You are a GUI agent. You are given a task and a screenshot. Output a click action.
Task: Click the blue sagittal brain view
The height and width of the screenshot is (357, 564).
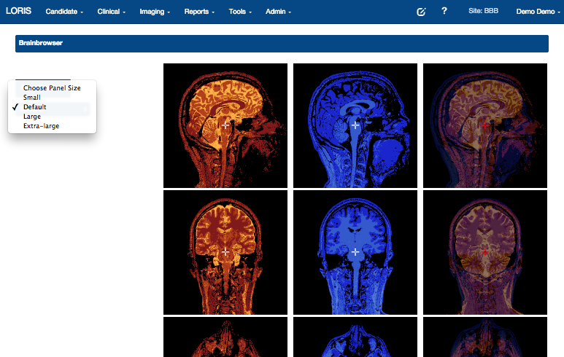coord(355,125)
